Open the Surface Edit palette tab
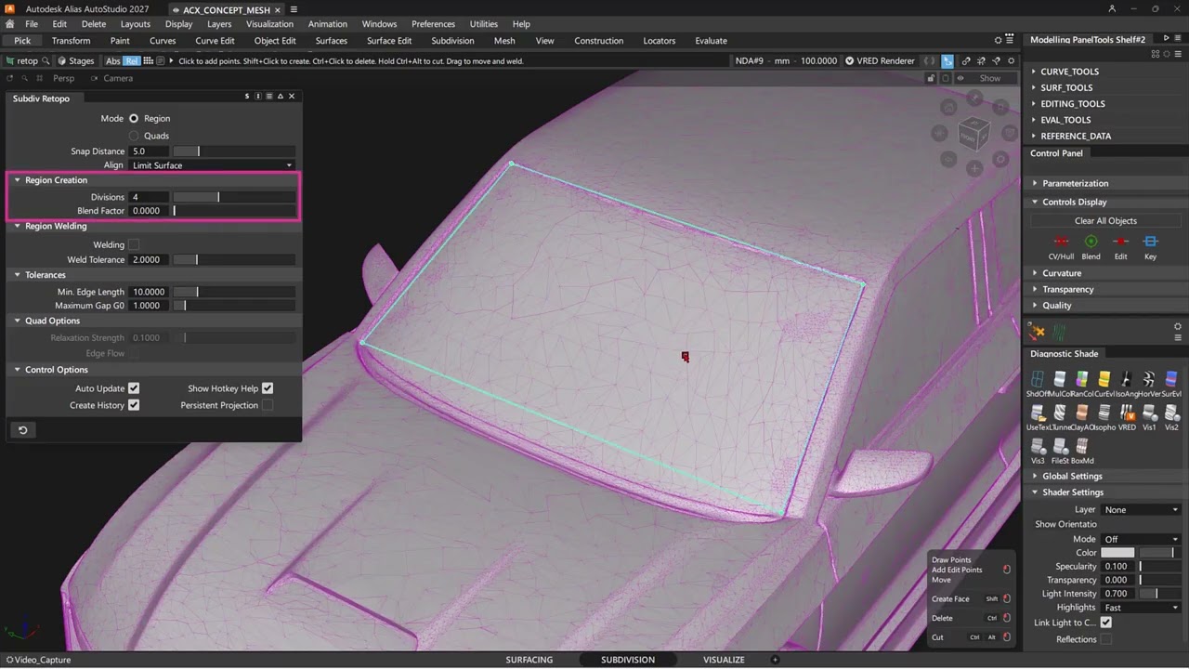1189x669 pixels. (x=389, y=41)
